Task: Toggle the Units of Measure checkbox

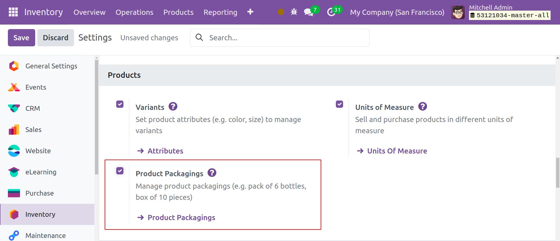Action: [x=339, y=104]
